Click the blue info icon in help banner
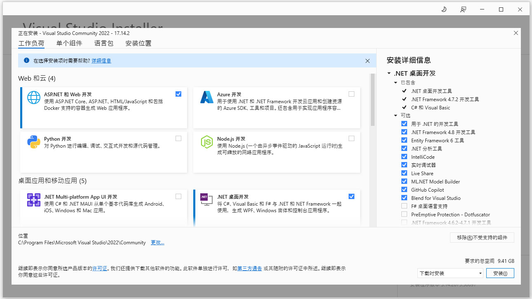Screen dimensions: 532x299 tap(26, 60)
